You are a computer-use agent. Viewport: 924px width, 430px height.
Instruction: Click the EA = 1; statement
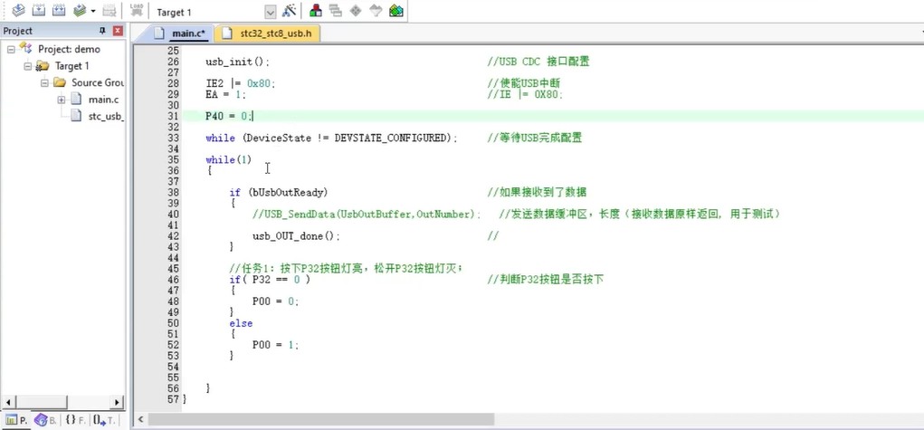coord(225,94)
